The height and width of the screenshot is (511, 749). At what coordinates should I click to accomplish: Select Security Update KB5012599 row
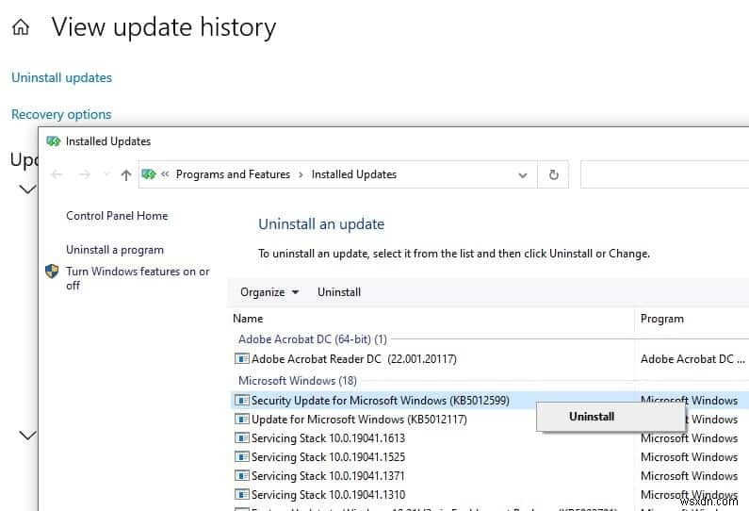click(x=490, y=401)
